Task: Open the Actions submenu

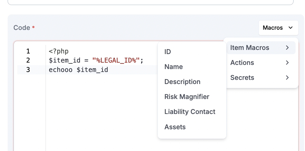Action: tap(242, 63)
